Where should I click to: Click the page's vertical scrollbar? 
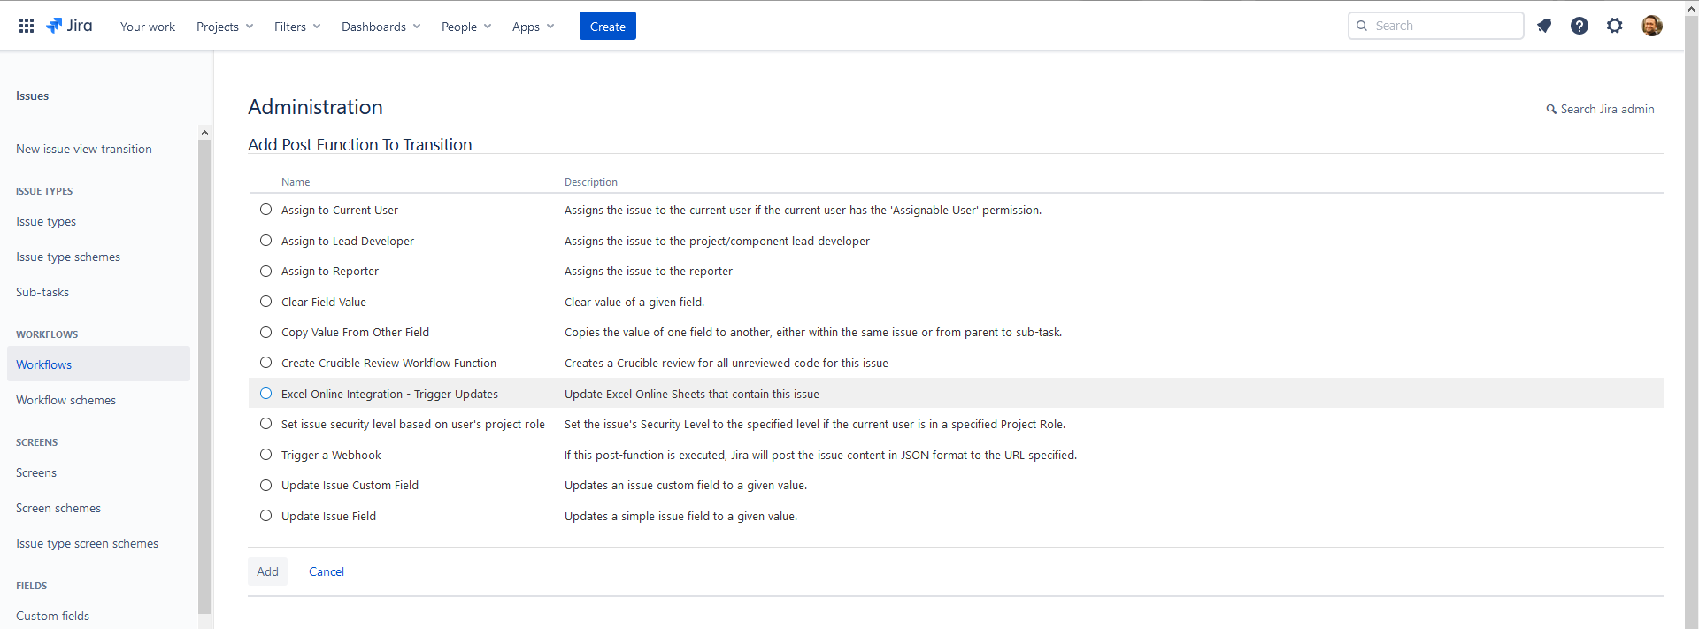coord(1691,318)
